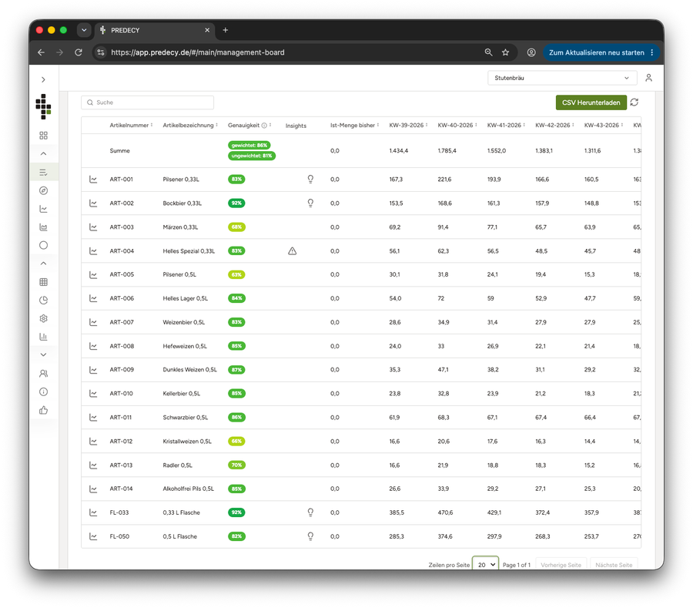Sort by the Artikelnummer column header
This screenshot has height=608, width=693.
click(131, 126)
